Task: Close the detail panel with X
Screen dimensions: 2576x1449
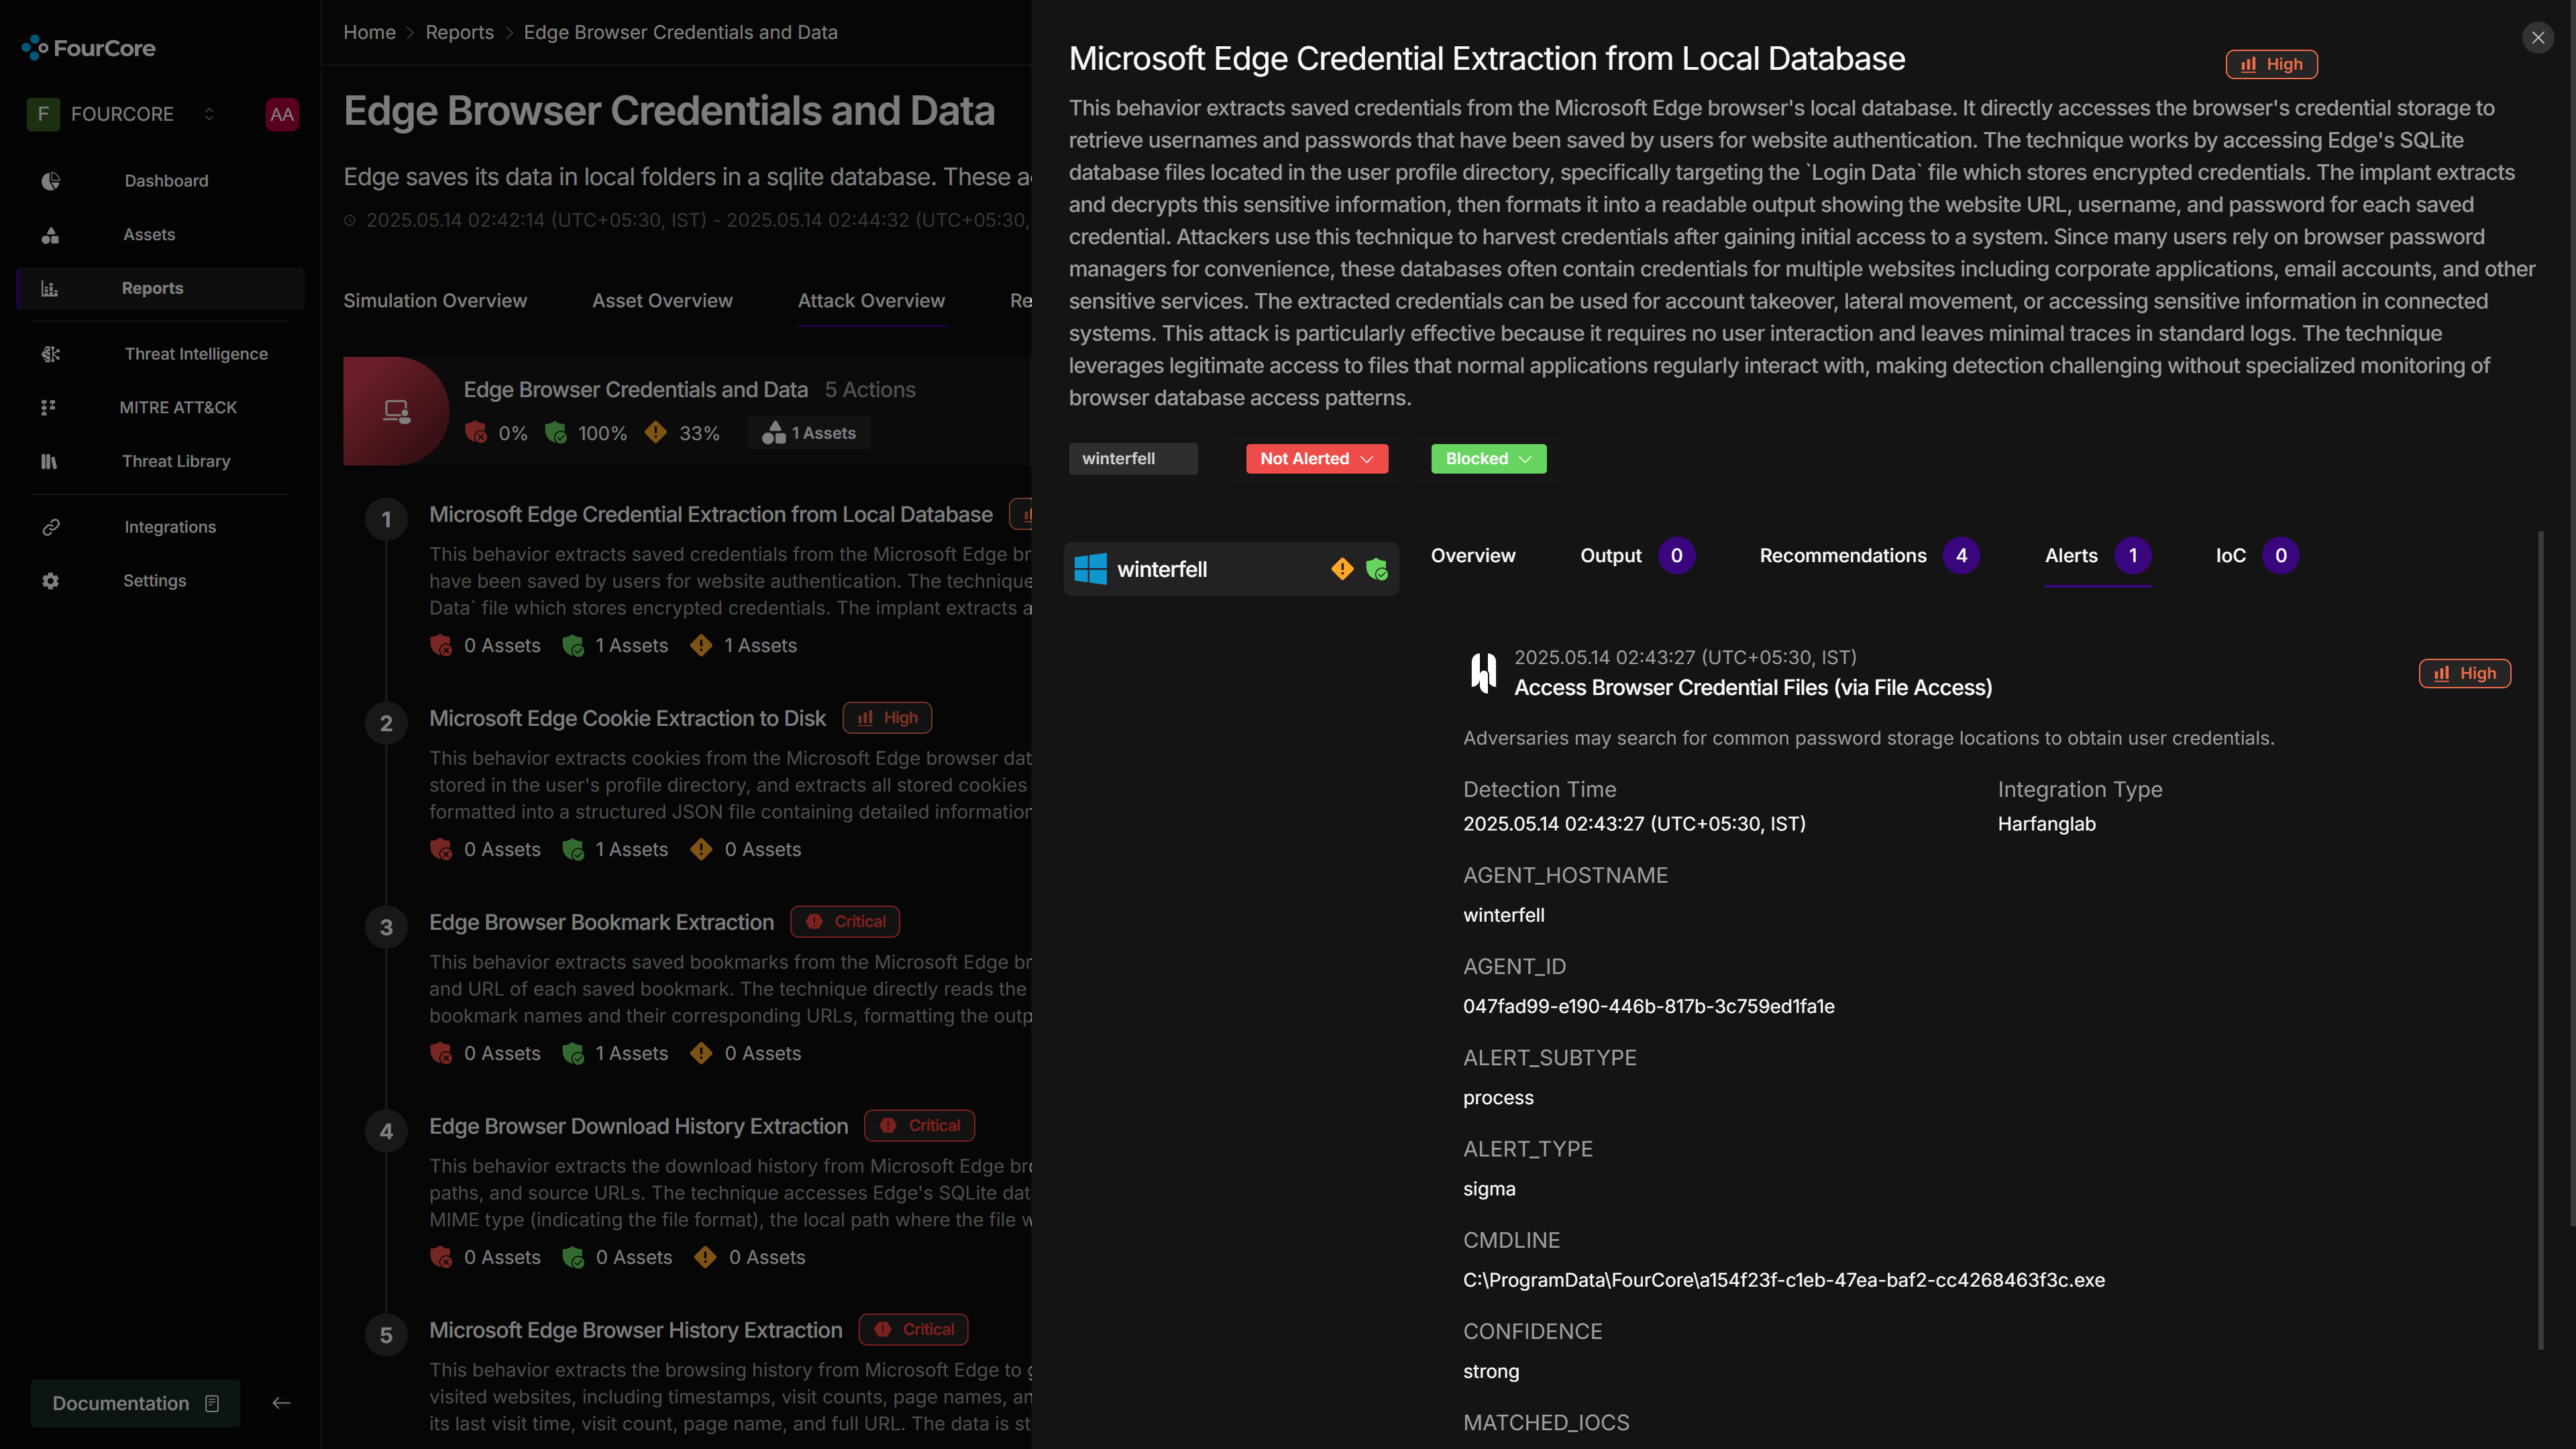Action: (2537, 37)
